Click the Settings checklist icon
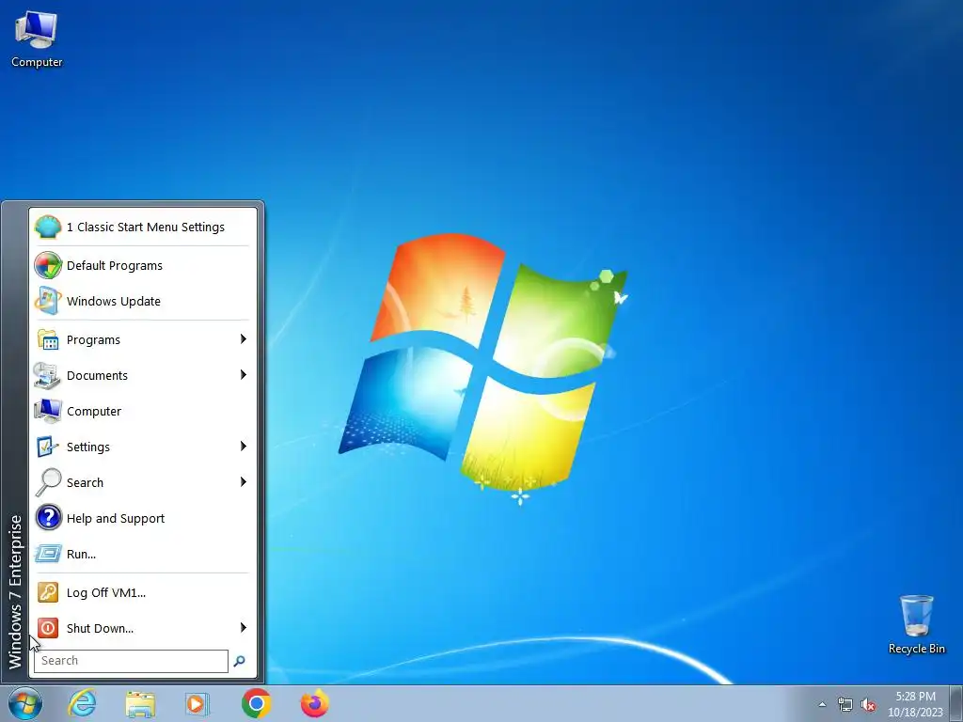Screen dimensions: 963x722 pyautogui.click(x=48, y=447)
